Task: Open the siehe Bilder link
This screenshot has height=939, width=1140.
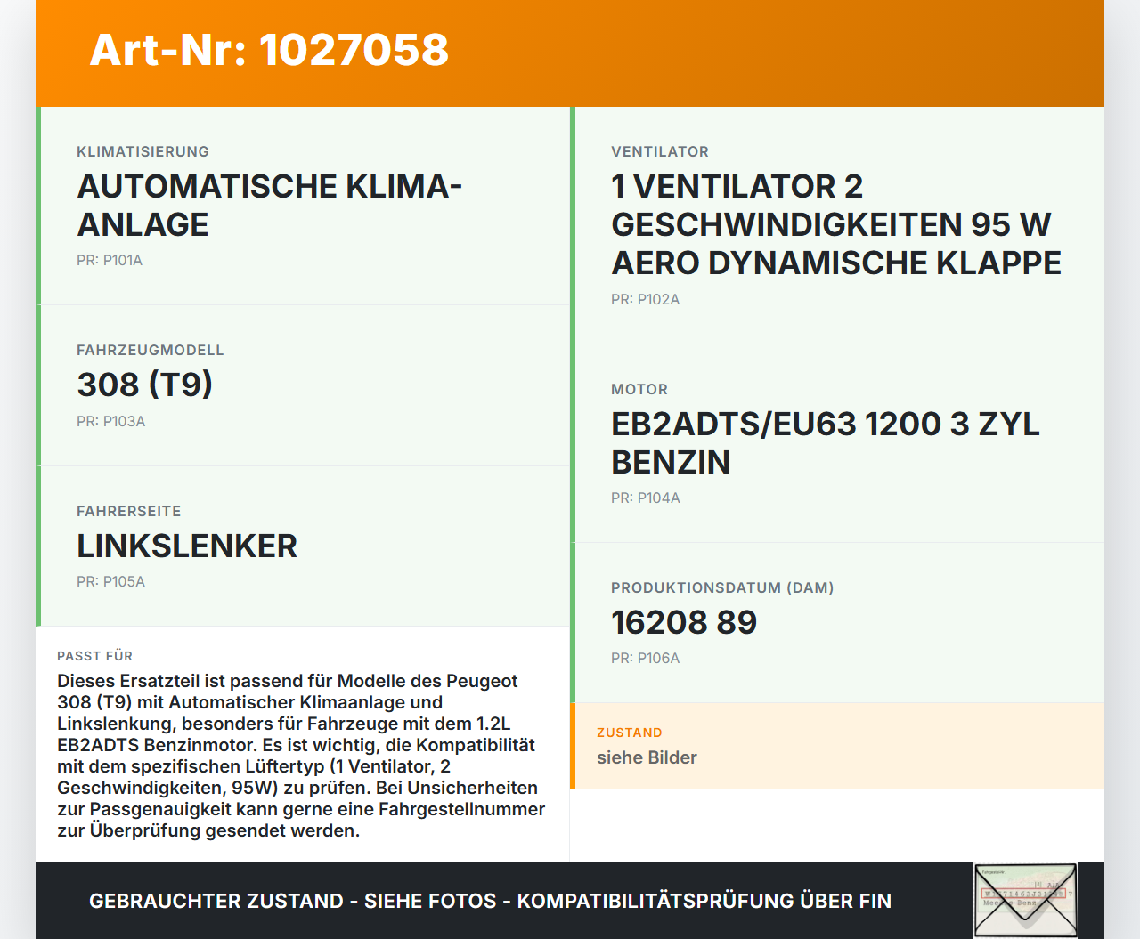Action: [x=647, y=757]
